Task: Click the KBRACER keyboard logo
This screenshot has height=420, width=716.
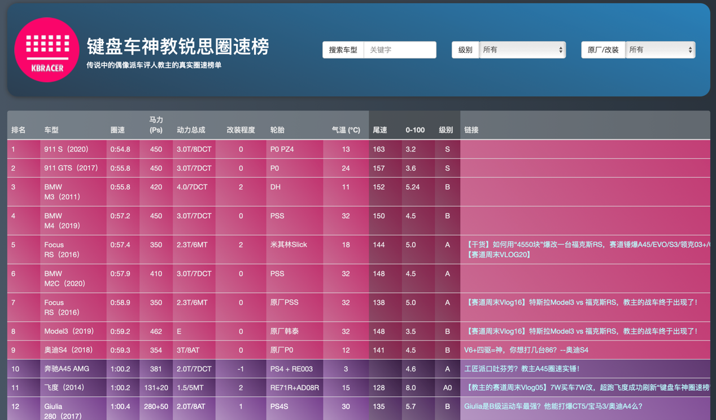Action: click(x=47, y=50)
